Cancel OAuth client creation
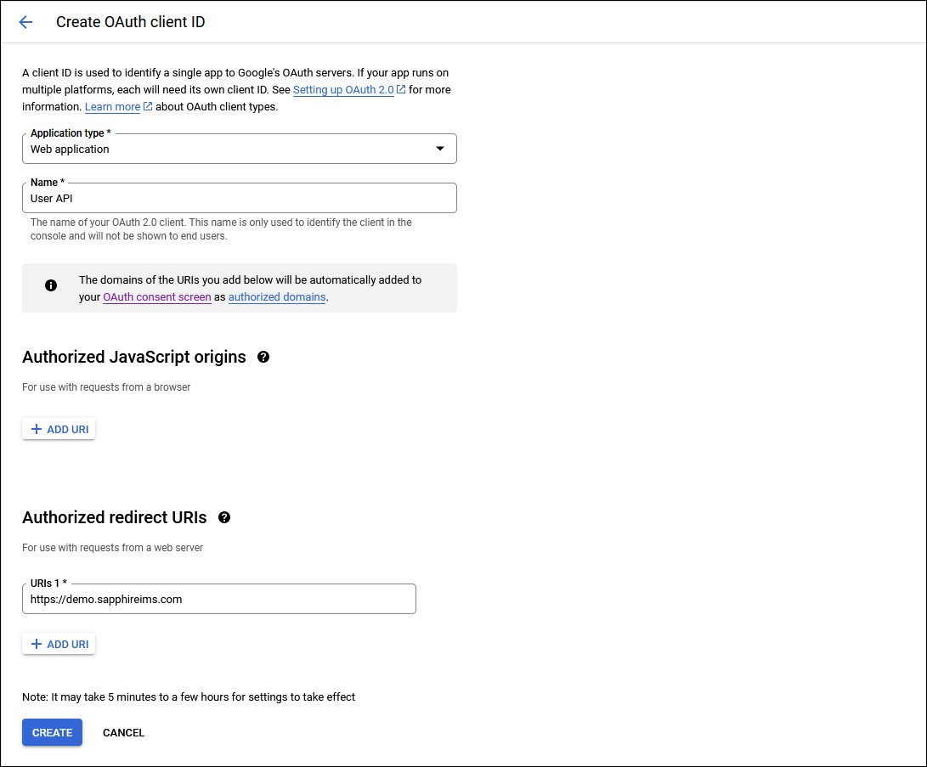Screen dimensions: 927x767 [x=123, y=732]
